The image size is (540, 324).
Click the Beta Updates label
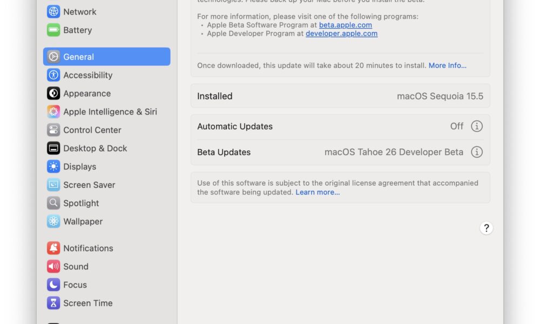224,152
